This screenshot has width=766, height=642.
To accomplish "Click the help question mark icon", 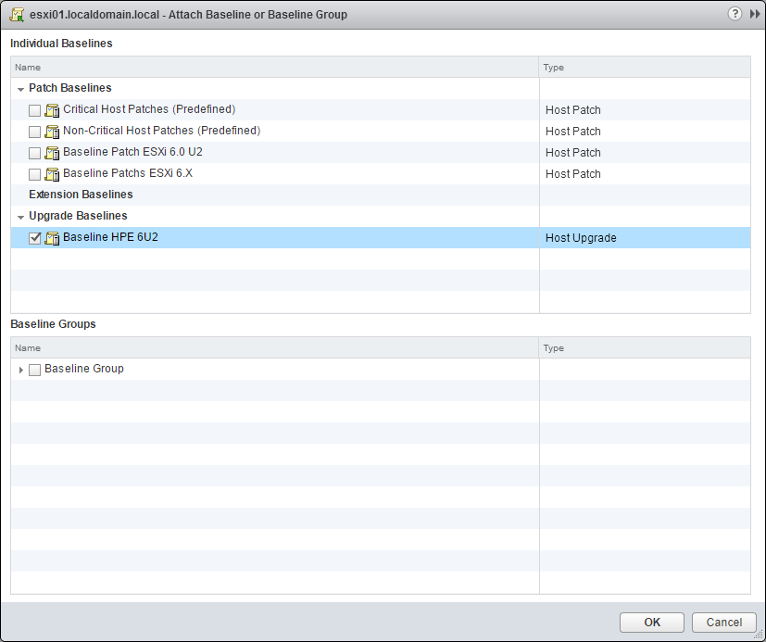I will (735, 14).
